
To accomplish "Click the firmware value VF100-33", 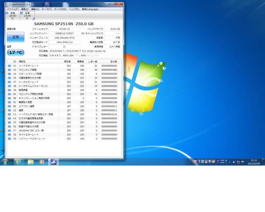I will point(64,29).
